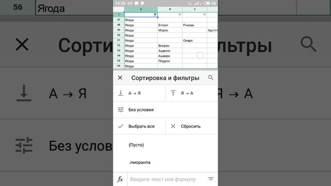331x186 pixels.
Task: Choose Выбрать все to select all values
Action: (x=139, y=126)
